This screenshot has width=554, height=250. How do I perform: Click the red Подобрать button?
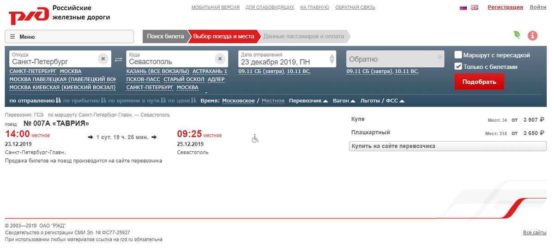coord(479,82)
